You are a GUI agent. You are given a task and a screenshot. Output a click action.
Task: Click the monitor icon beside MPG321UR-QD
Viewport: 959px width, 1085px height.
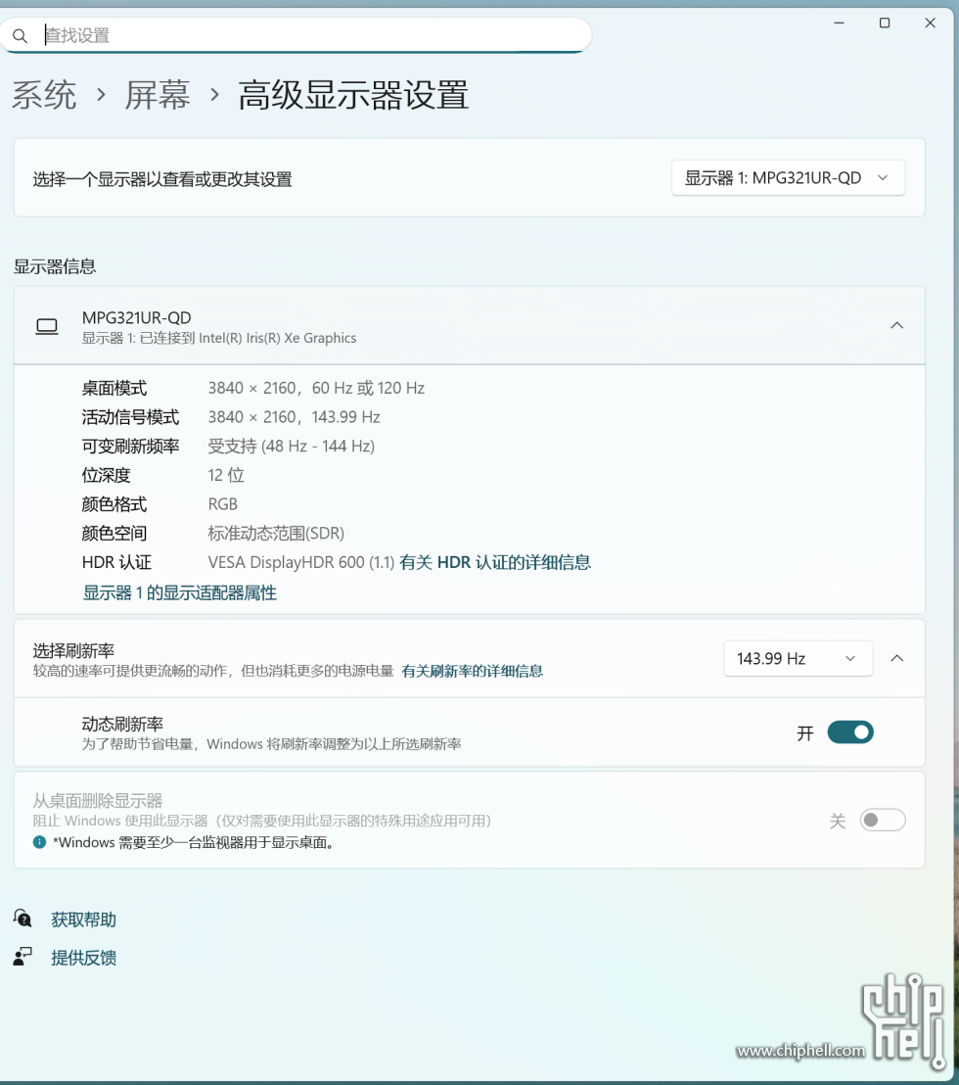point(47,327)
